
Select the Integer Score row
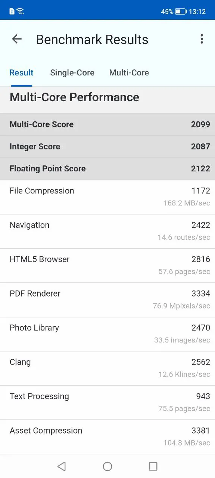[107, 147]
